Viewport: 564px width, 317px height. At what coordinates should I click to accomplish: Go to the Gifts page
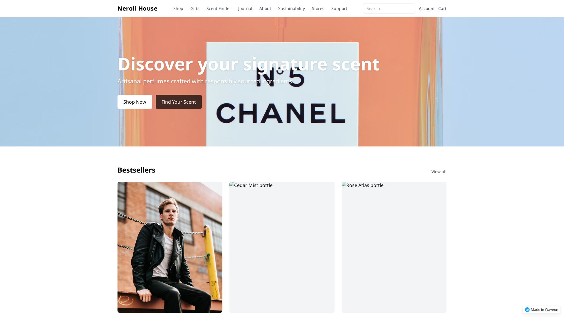[195, 9]
